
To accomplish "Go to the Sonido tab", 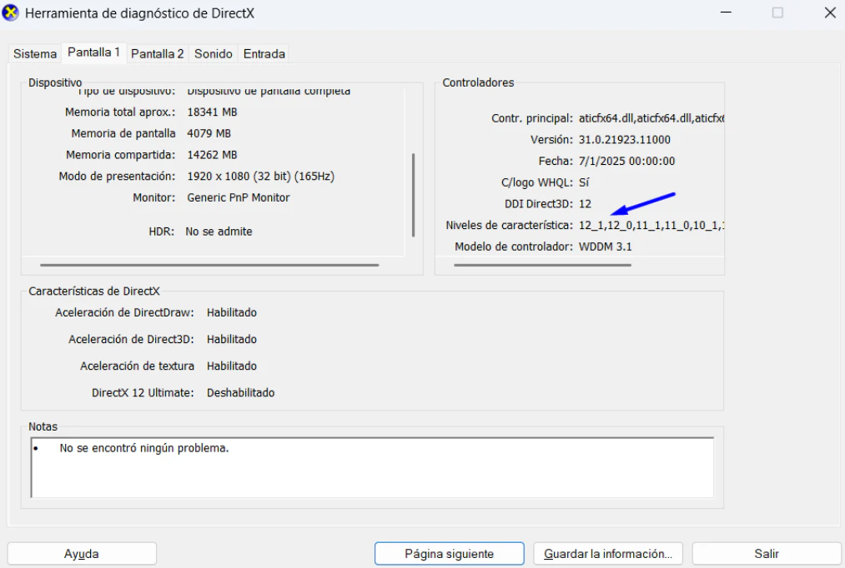I will coord(213,53).
